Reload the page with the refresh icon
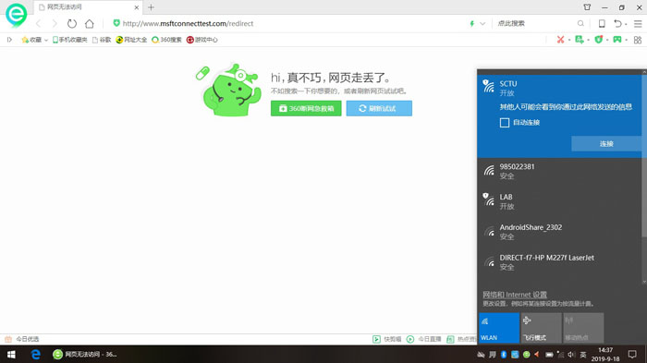This screenshot has width=647, height=363. [72, 23]
